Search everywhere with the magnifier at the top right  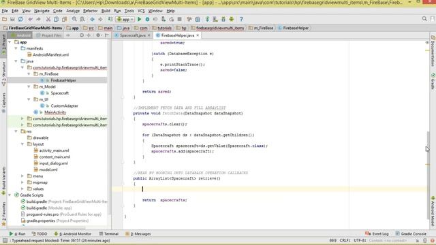pyautogui.click(x=424, y=19)
